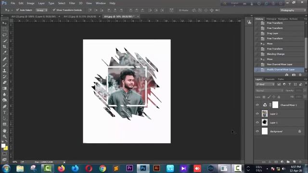Open Adobe Premiere from the Windows taskbar
This screenshot has height=173, width=308.
(x=129, y=168)
